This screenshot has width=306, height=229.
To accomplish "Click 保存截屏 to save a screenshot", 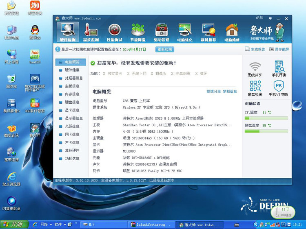I will click(x=279, y=49).
